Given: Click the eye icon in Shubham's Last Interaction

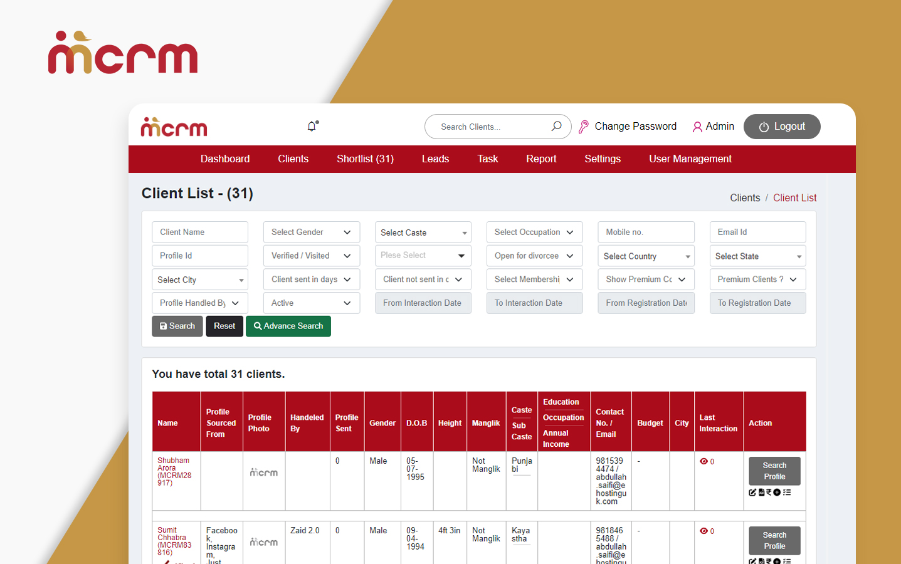Looking at the screenshot, I should [703, 461].
